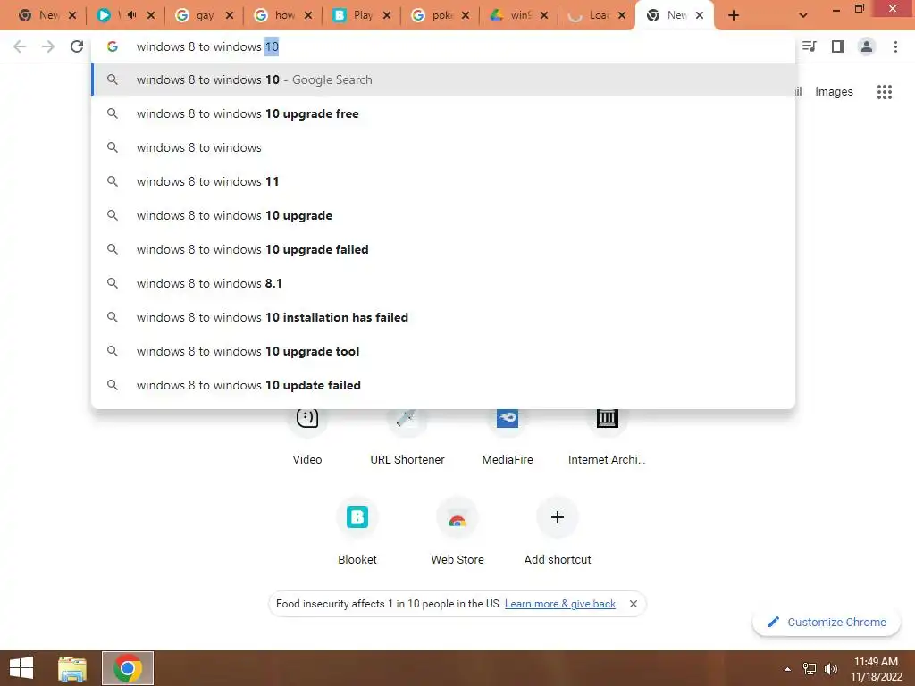This screenshot has height=686, width=915.
Task: Dismiss the food insecurity banner
Action: tap(634, 604)
